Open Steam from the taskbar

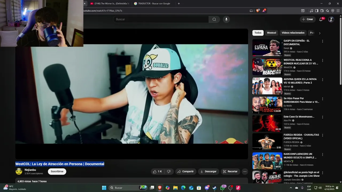click(x=215, y=188)
